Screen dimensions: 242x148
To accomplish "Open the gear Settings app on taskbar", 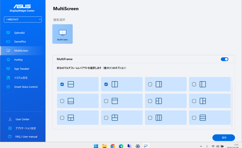I will pos(138,146).
